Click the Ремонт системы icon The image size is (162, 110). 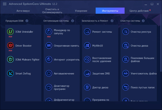(x=87, y=32)
